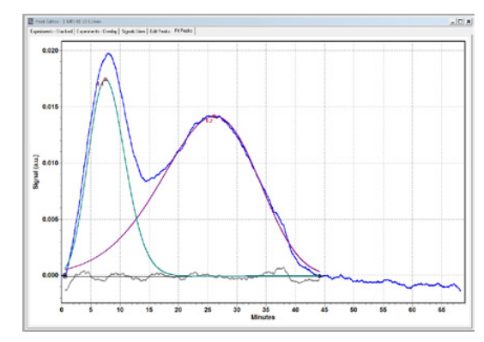
Task: Close the Peak Editor window
Action: [x=469, y=21]
